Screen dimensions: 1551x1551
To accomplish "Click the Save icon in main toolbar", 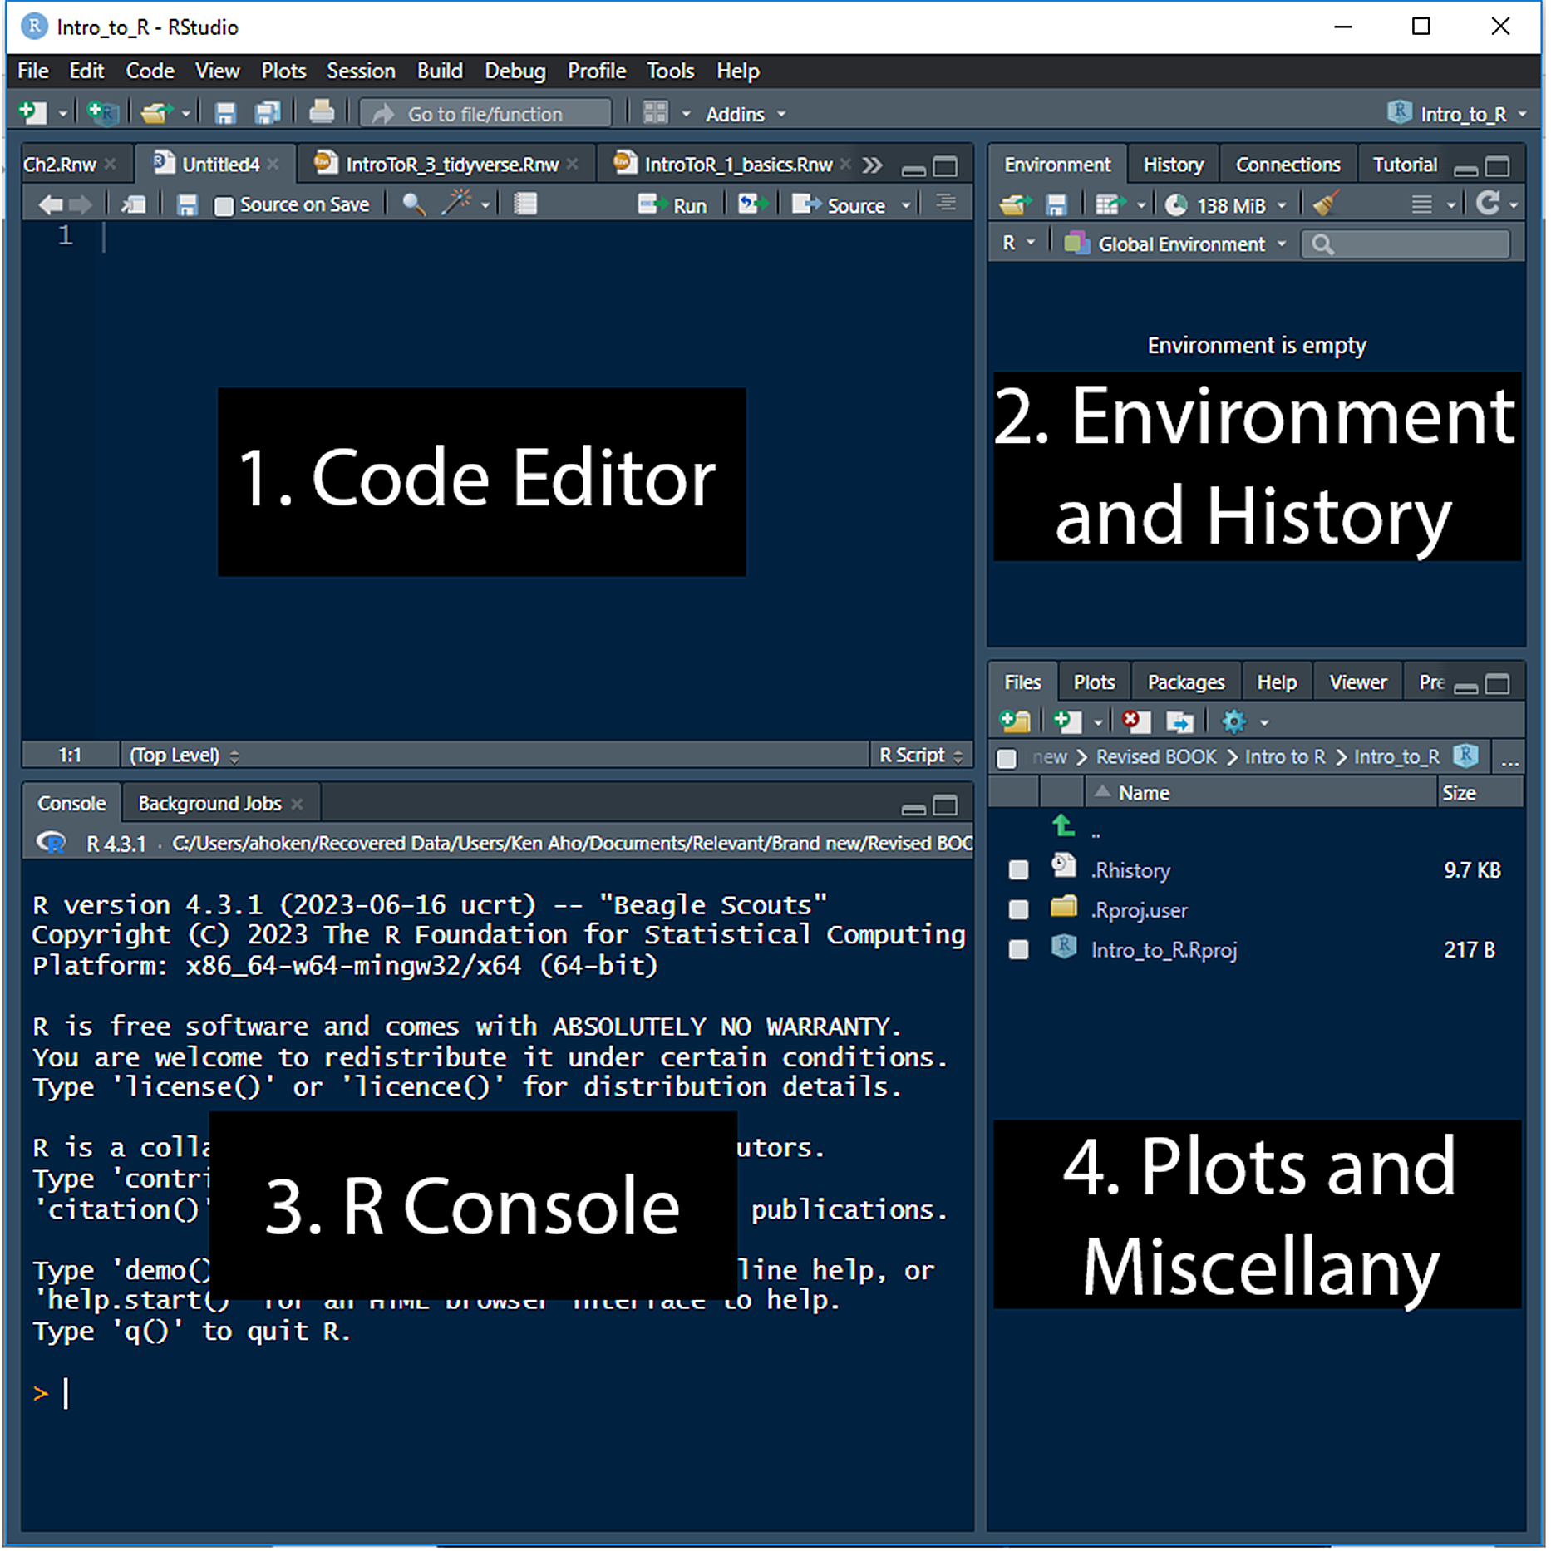I will tap(225, 112).
